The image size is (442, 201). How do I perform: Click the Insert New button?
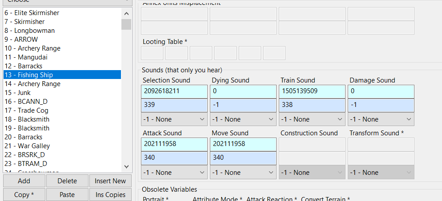point(111,181)
